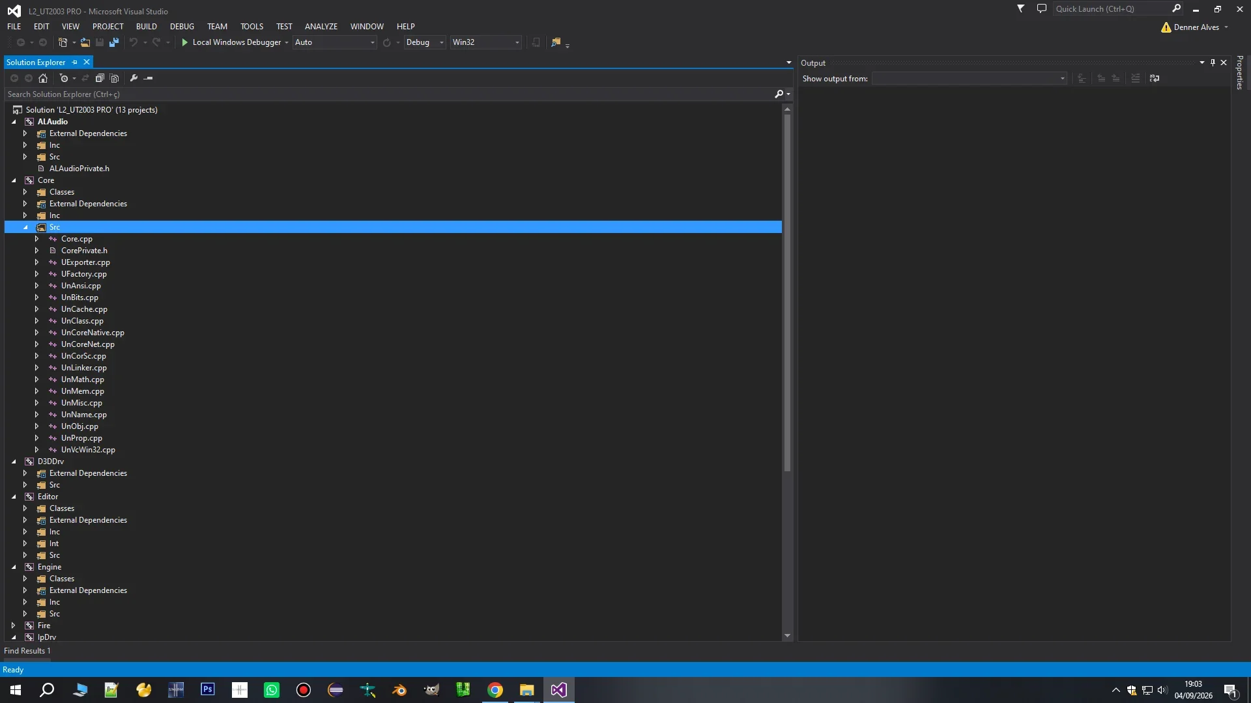Open File Explorer from the taskbar

[x=527, y=690]
